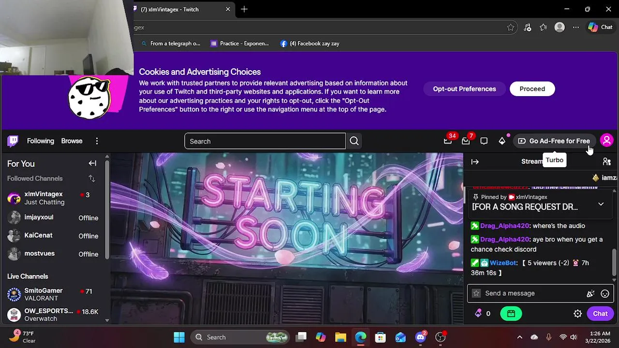
Task: Click the sidebar scroll down arrow
Action: pos(107,320)
